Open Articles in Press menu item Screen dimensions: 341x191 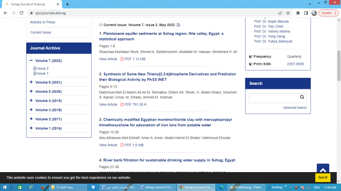[43, 22]
